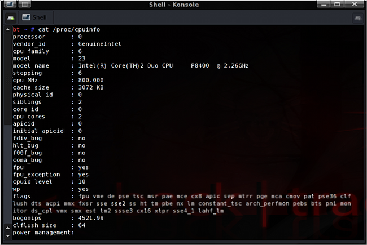Click the '3072 KB' cache size value

(91, 87)
